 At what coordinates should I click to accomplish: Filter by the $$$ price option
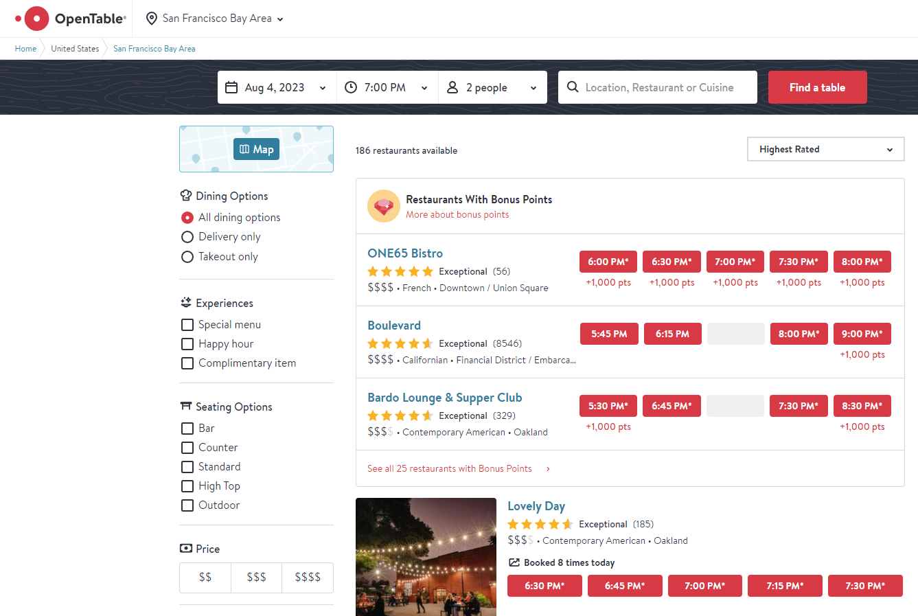pyautogui.click(x=256, y=578)
